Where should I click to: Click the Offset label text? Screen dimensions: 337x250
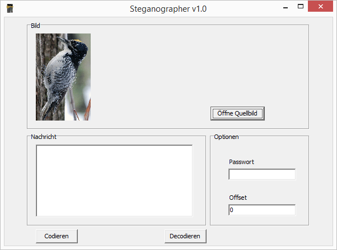tap(238, 198)
